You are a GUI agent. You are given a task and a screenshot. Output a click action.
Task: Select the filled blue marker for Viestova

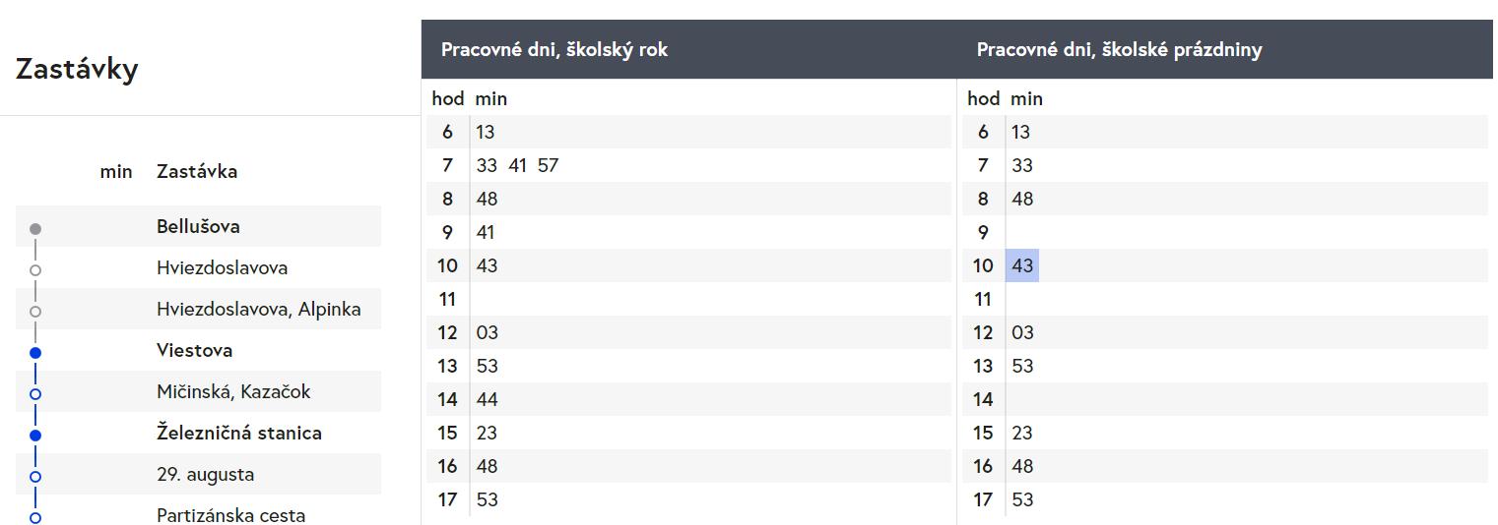(x=35, y=353)
